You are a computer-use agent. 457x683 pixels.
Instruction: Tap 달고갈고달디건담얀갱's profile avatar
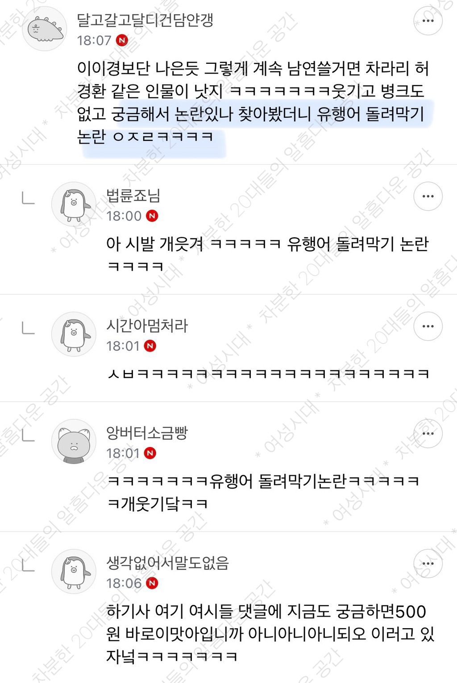pos(45,29)
